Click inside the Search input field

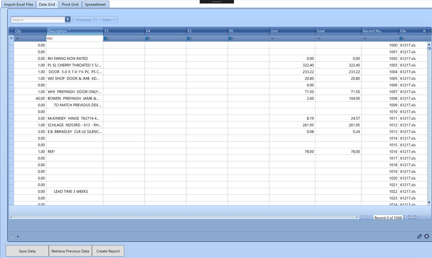pos(36,19)
